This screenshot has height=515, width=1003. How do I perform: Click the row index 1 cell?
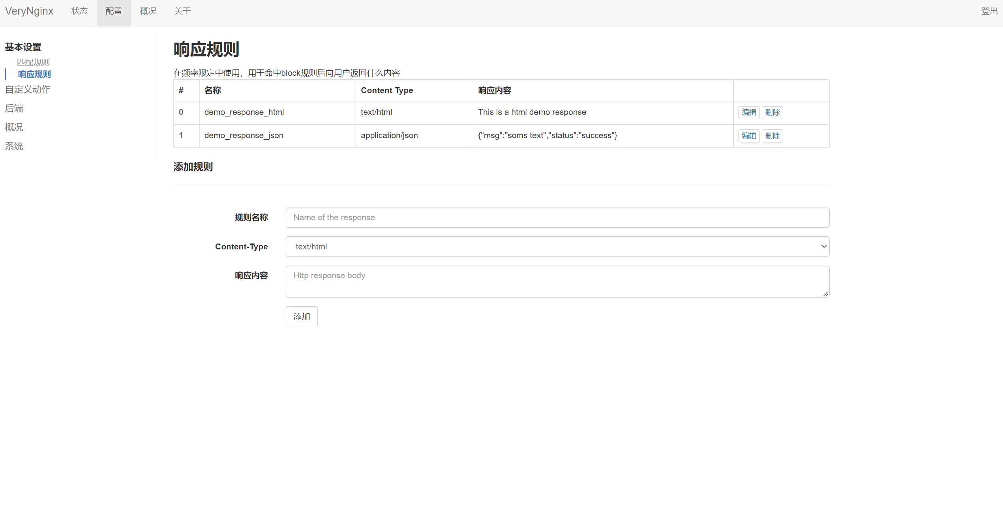pos(186,136)
